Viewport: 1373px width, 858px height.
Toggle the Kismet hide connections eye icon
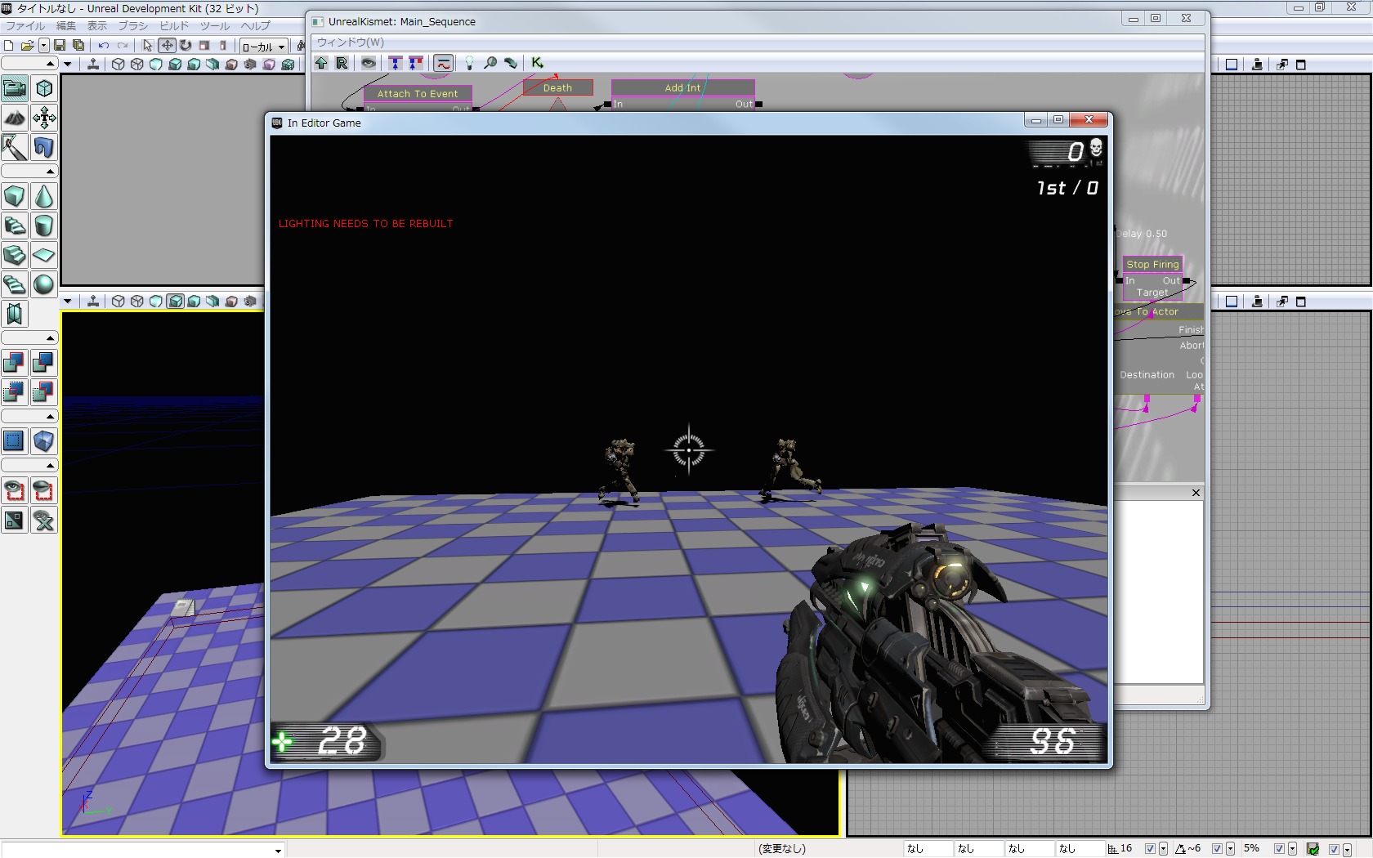click(x=369, y=63)
